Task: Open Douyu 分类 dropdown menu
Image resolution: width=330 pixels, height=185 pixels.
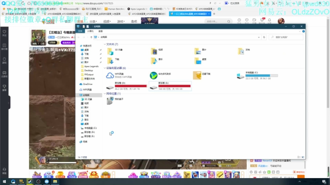Action: [x=93, y=22]
